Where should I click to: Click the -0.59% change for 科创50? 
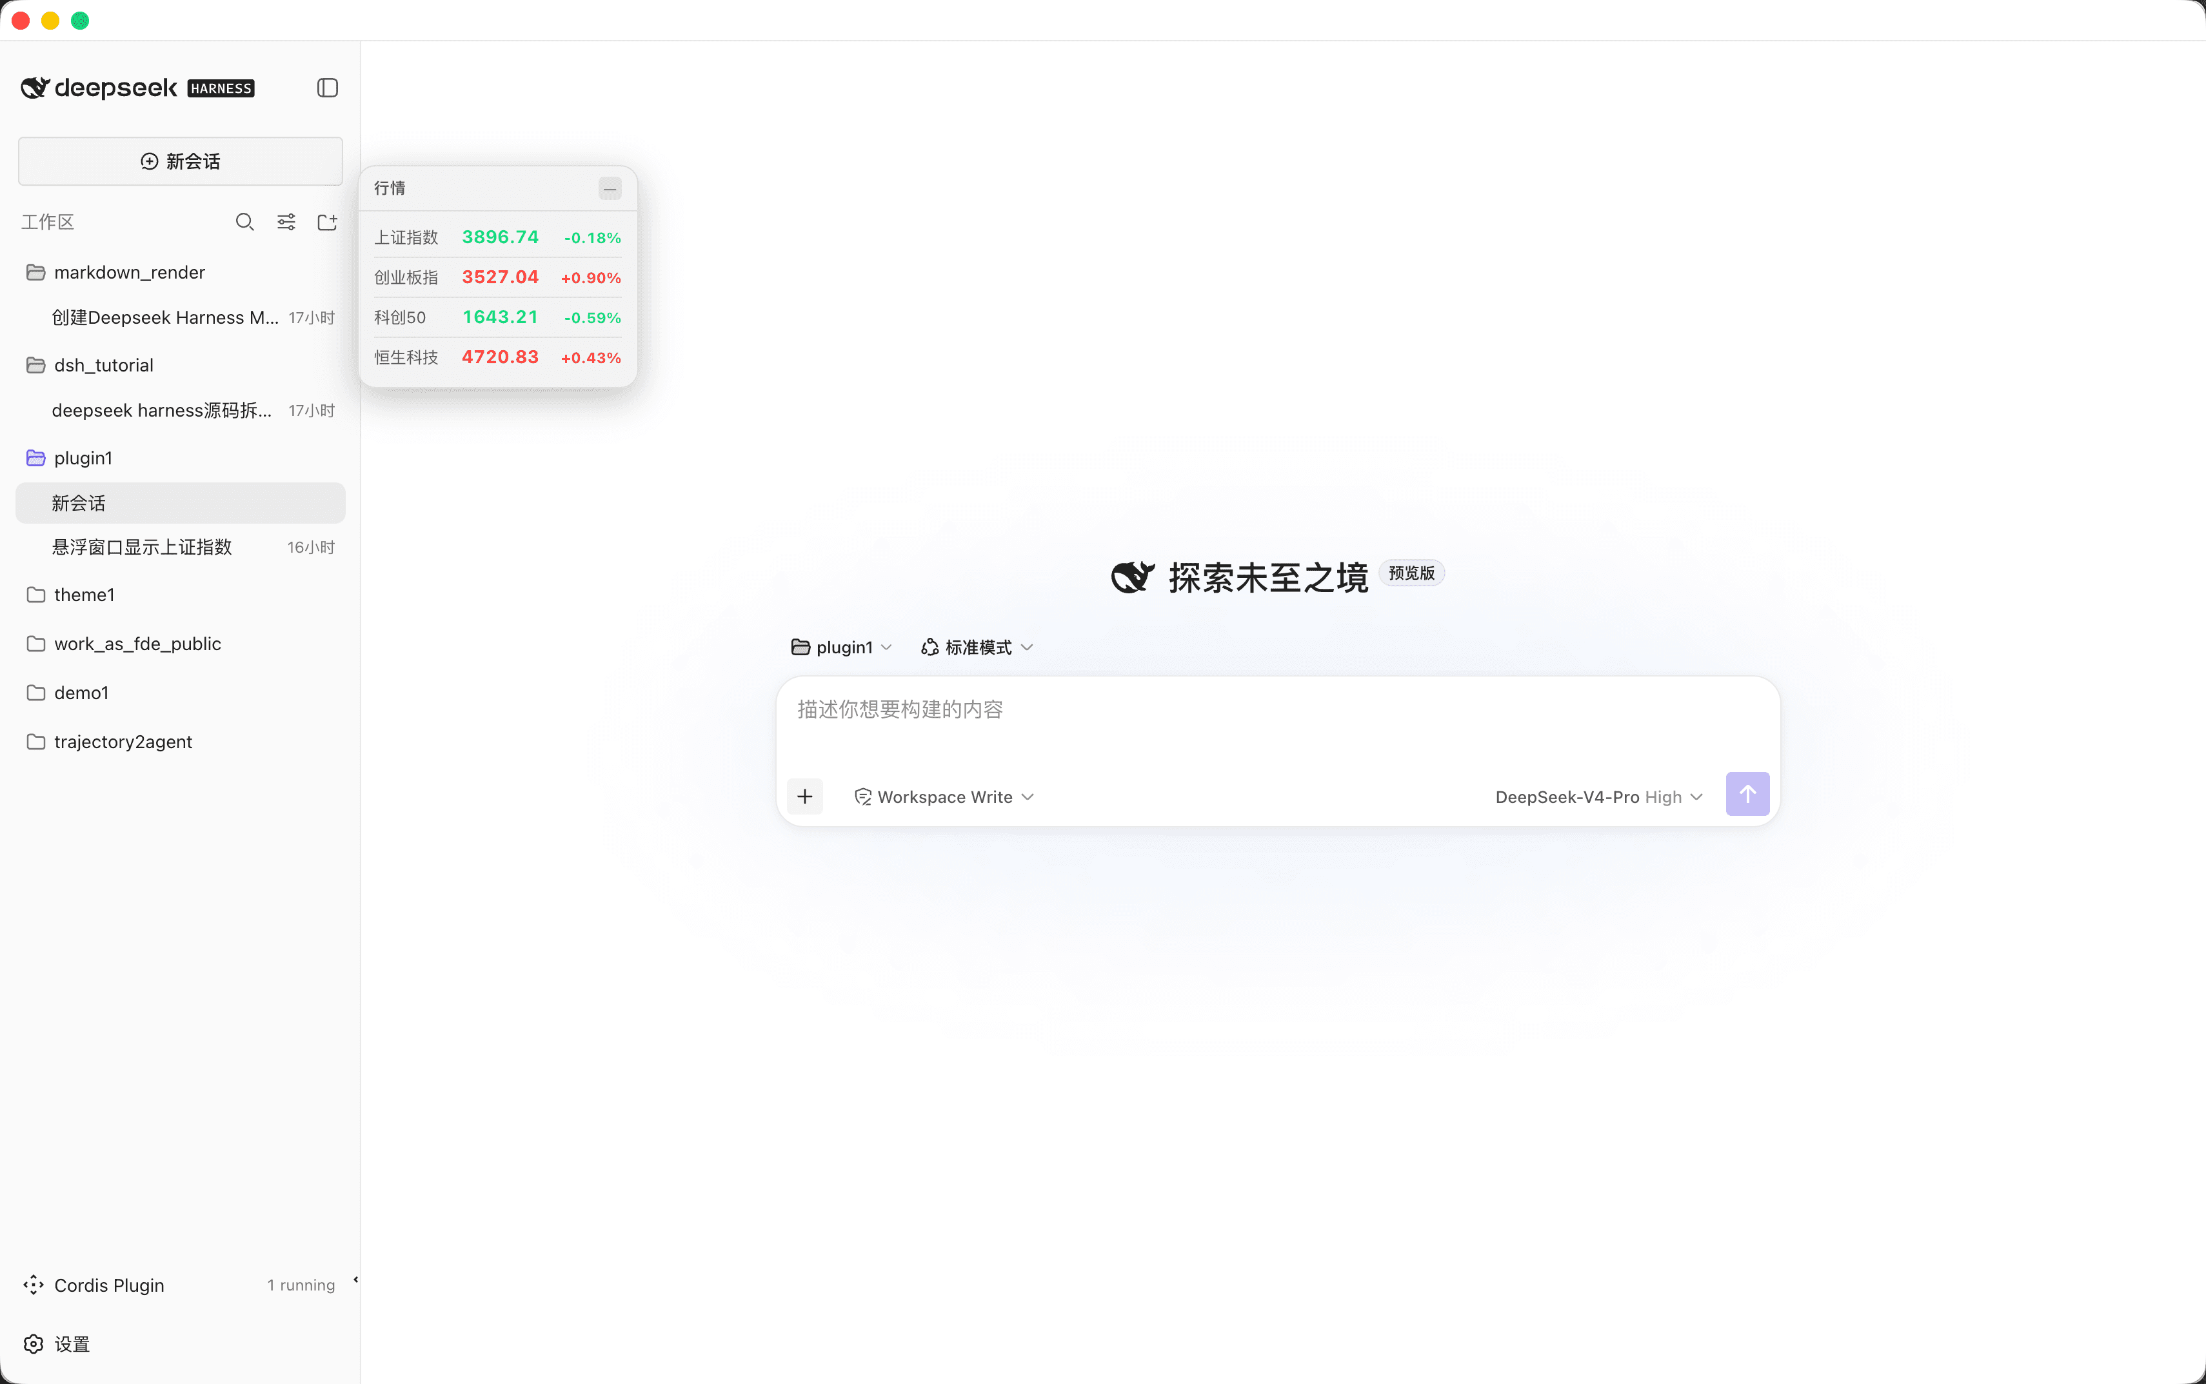pyautogui.click(x=592, y=318)
